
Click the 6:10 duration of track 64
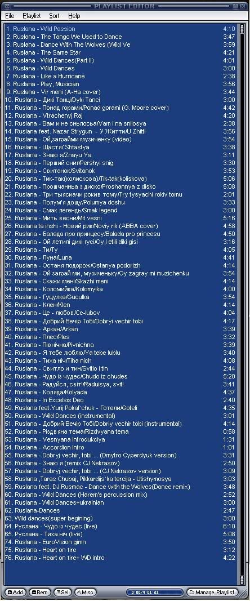(x=229, y=526)
